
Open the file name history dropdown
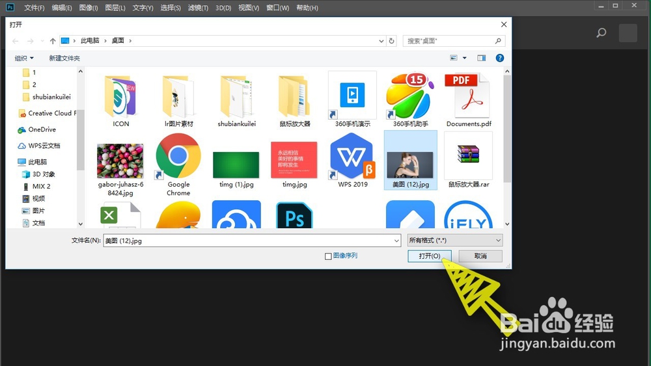(396, 241)
